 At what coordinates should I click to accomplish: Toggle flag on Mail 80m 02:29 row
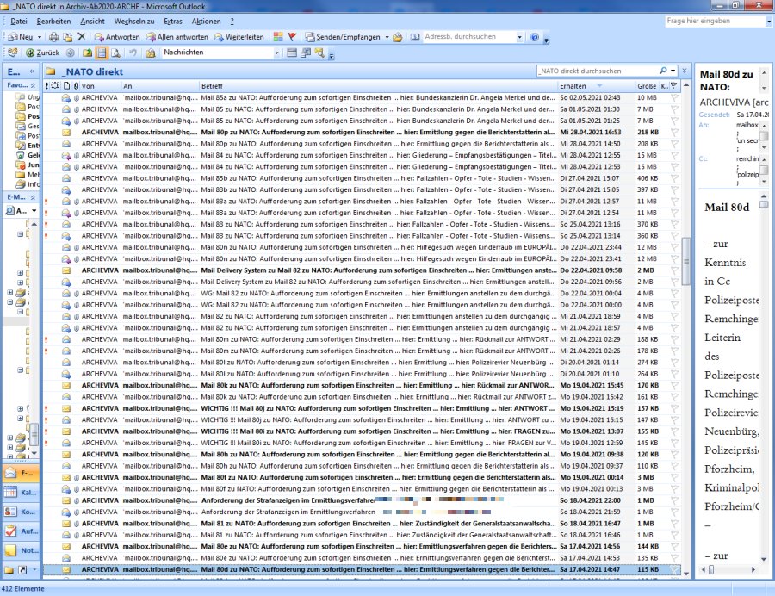pos(674,339)
